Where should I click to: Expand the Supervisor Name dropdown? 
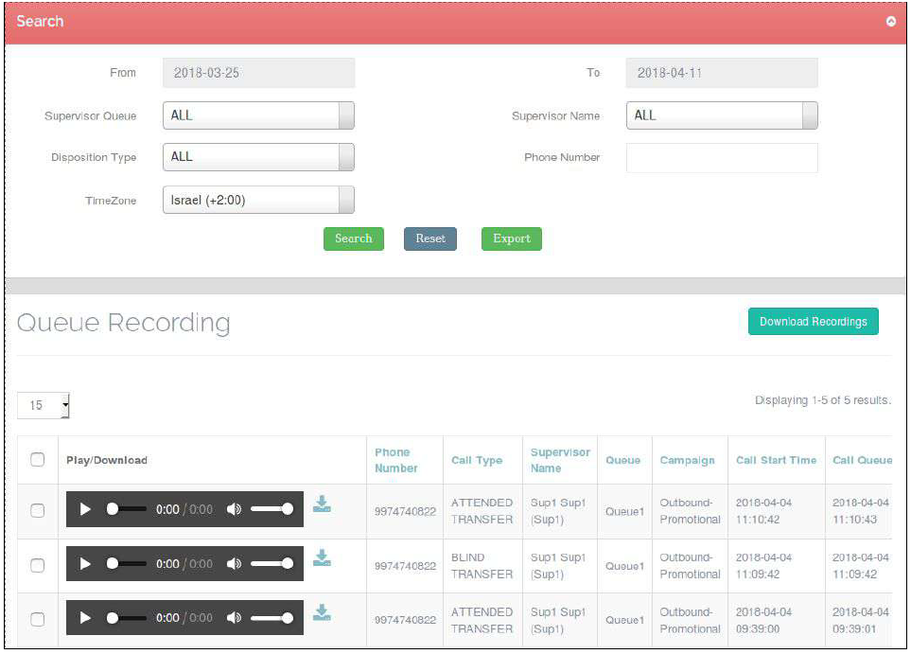pyautogui.click(x=721, y=115)
